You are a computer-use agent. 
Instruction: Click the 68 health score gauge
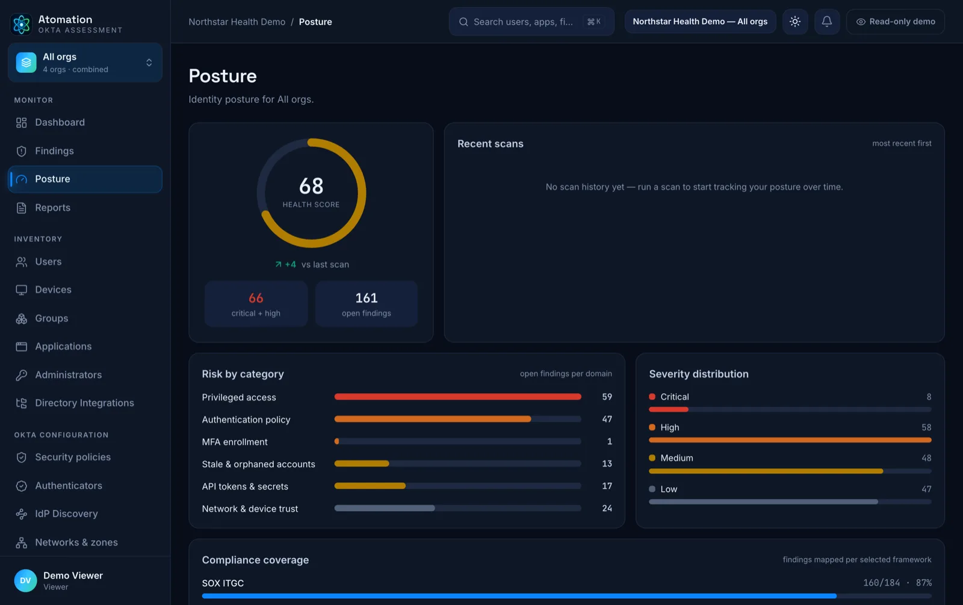click(311, 193)
